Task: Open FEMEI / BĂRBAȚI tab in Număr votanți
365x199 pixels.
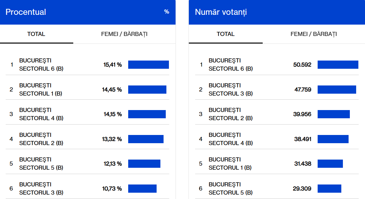Action: point(314,34)
